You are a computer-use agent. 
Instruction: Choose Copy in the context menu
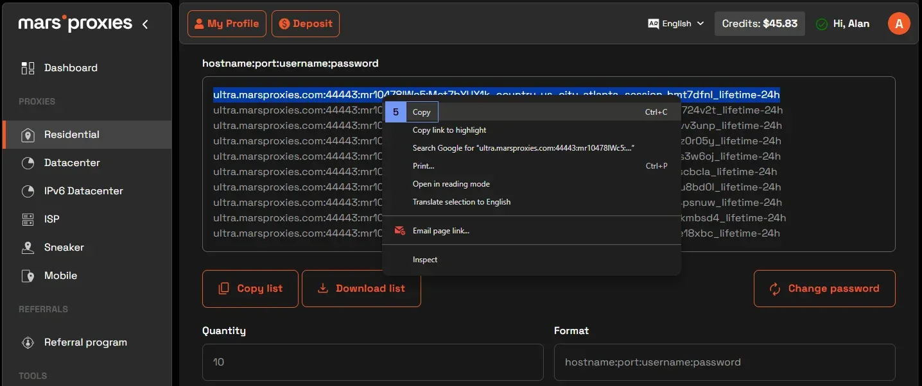tap(532, 112)
